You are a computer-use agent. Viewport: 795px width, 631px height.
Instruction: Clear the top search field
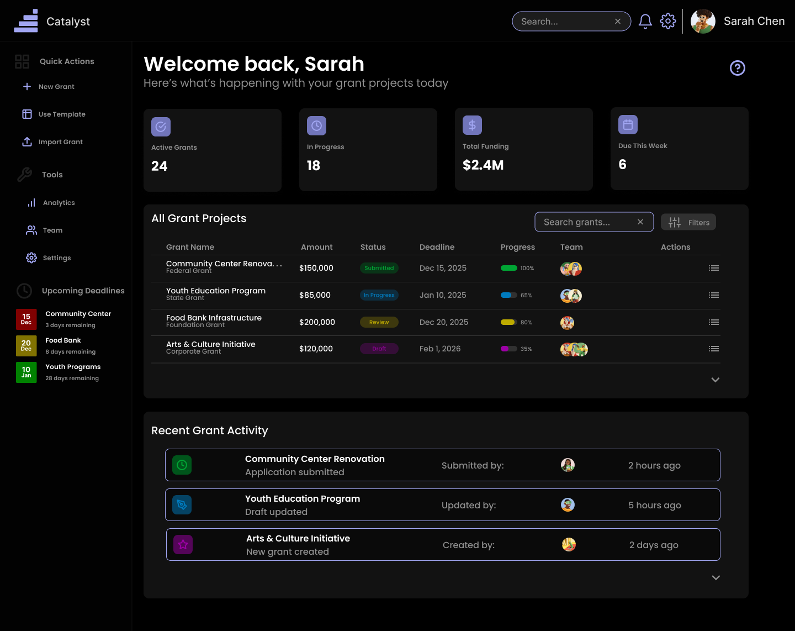pyautogui.click(x=618, y=22)
